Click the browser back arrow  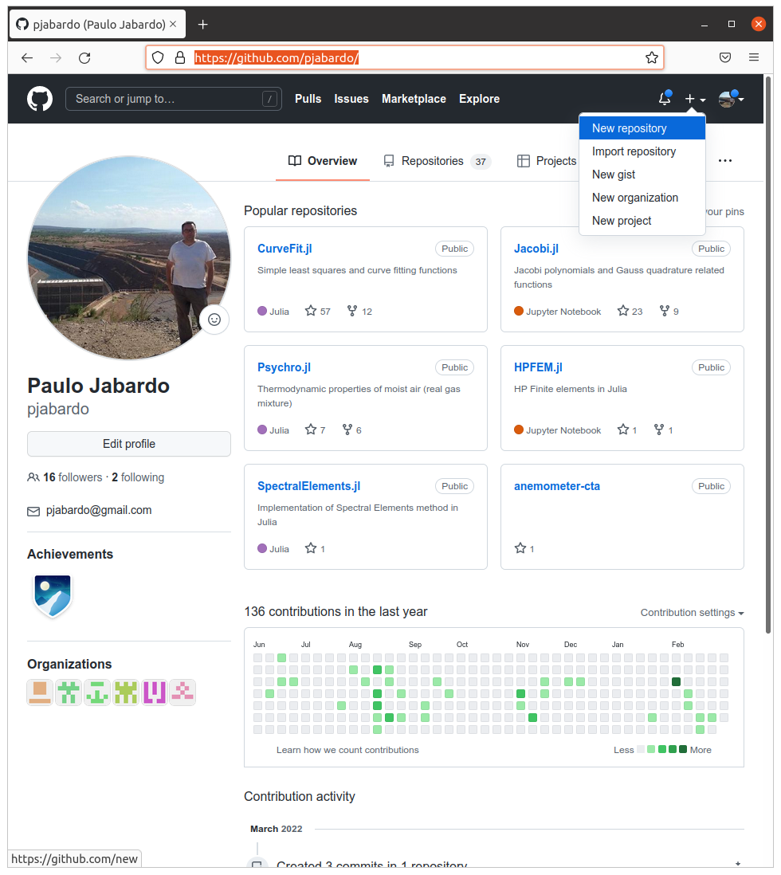tap(27, 57)
